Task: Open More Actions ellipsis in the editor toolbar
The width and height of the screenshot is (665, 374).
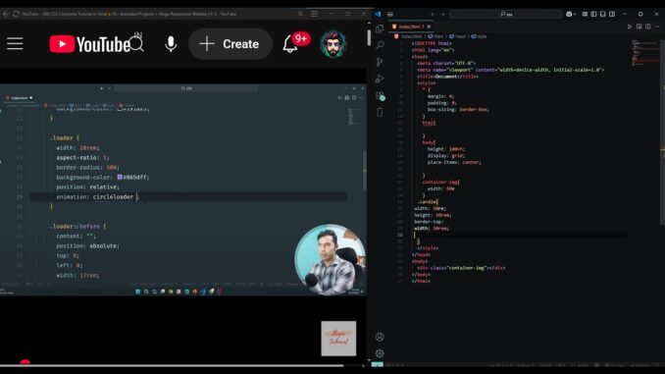Action: [x=657, y=27]
